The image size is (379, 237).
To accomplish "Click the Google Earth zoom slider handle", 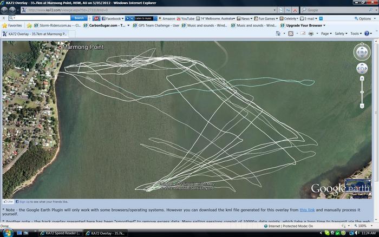I will (362, 91).
